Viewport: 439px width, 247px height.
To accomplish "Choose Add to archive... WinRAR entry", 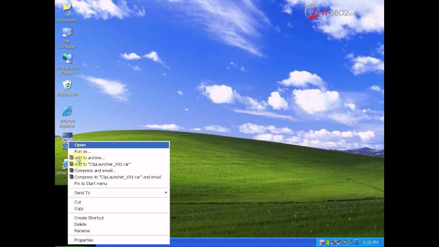I will click(119, 158).
